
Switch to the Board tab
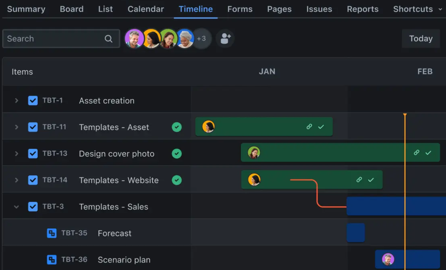(x=71, y=9)
